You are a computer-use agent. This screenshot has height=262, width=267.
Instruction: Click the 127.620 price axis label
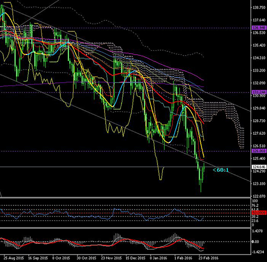259,133
